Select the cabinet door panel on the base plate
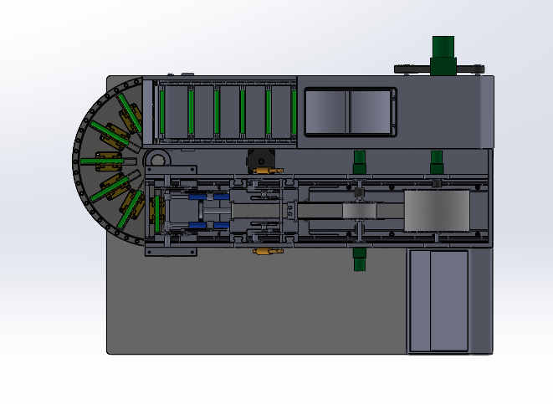The image size is (553, 404). coord(439,301)
